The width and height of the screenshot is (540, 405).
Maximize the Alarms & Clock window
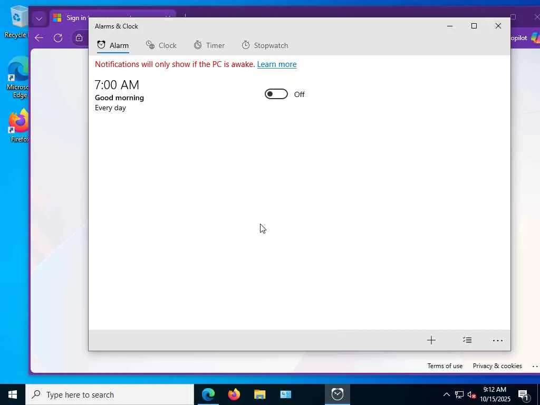coord(474,26)
